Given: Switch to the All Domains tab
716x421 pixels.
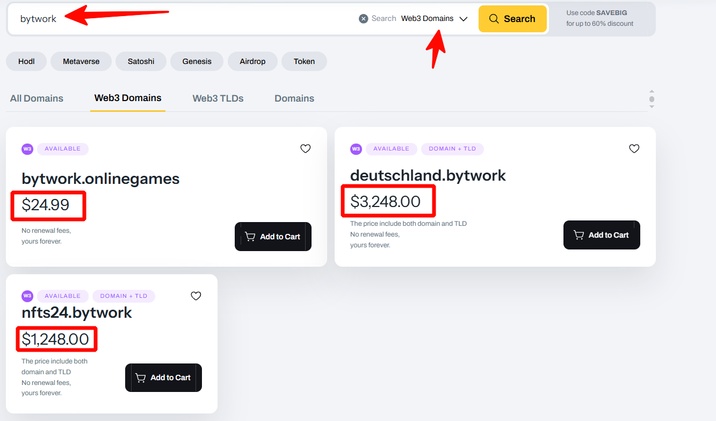Looking at the screenshot, I should coord(37,98).
